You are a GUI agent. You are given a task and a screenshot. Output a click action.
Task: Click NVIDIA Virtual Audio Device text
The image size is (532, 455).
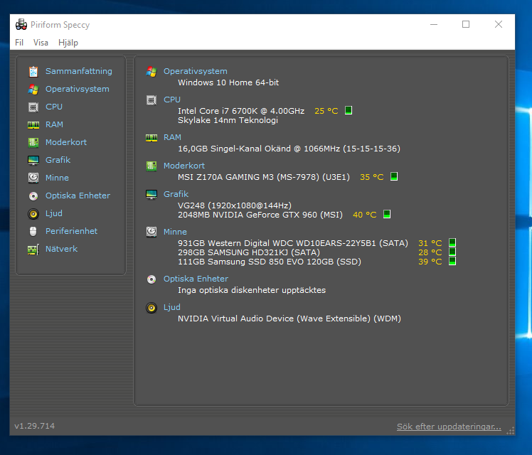click(x=289, y=318)
